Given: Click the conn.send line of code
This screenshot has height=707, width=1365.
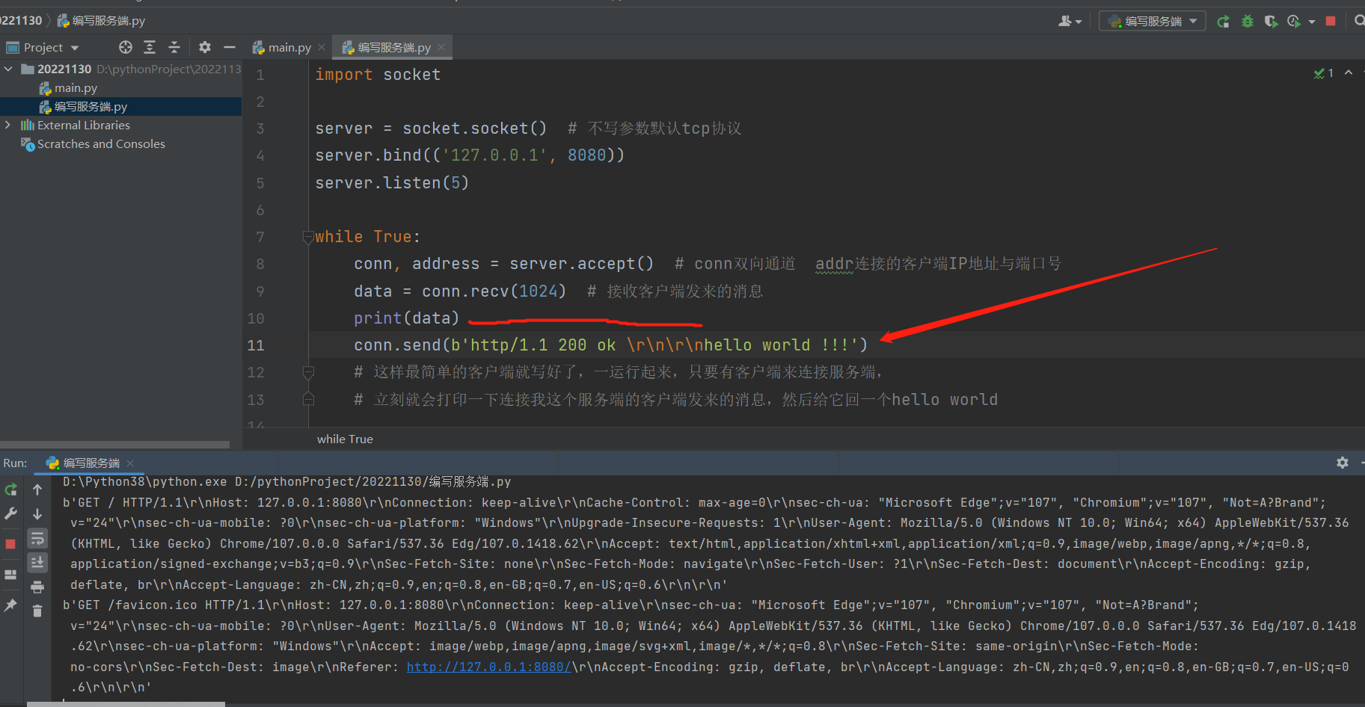Looking at the screenshot, I should point(610,345).
